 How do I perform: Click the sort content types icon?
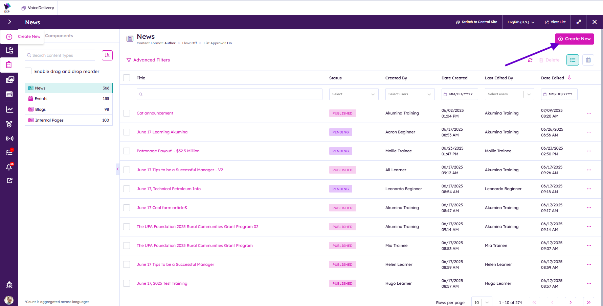[x=107, y=55]
